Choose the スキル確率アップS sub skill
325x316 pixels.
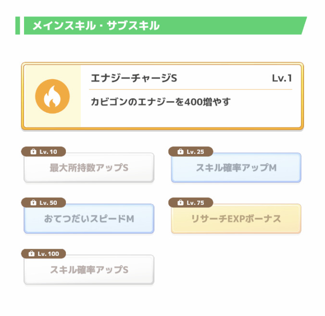(x=89, y=270)
